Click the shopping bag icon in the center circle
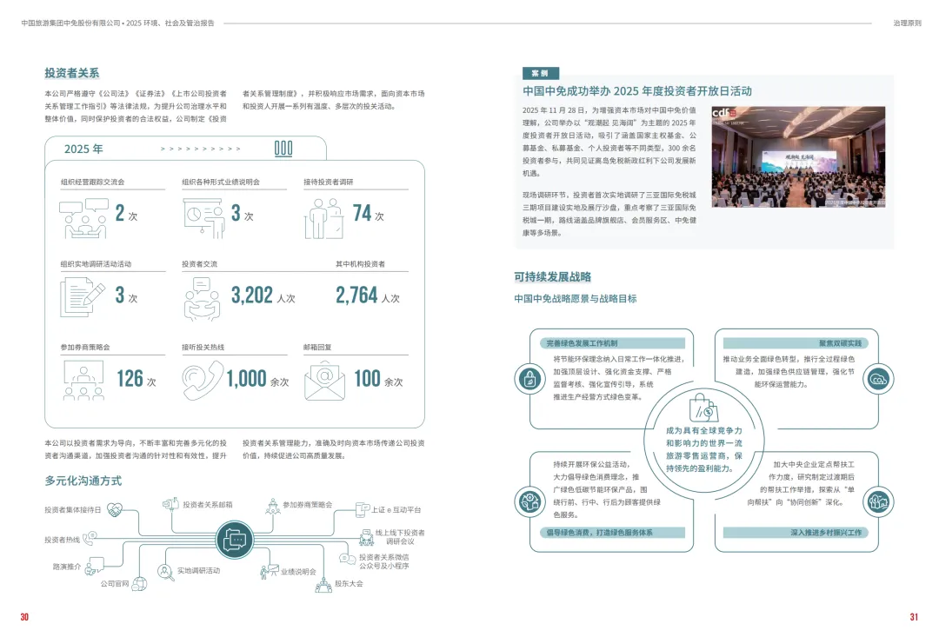The width and height of the screenshot is (939, 637). [x=703, y=407]
